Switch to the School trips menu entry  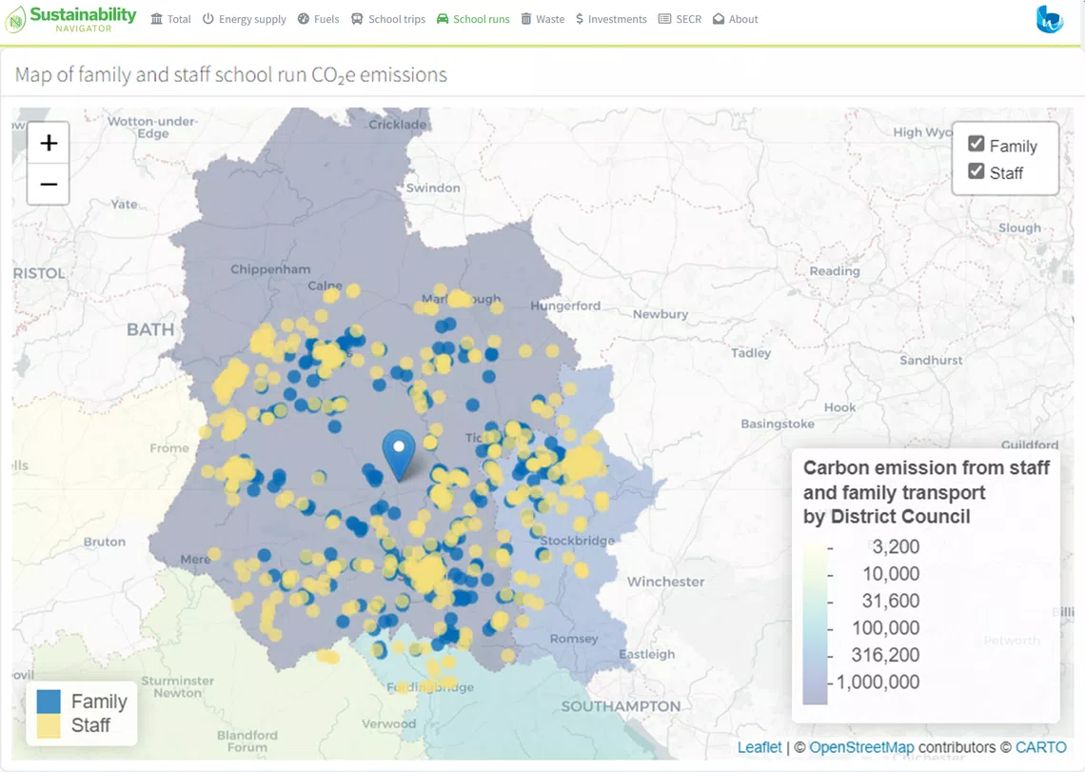coord(387,18)
